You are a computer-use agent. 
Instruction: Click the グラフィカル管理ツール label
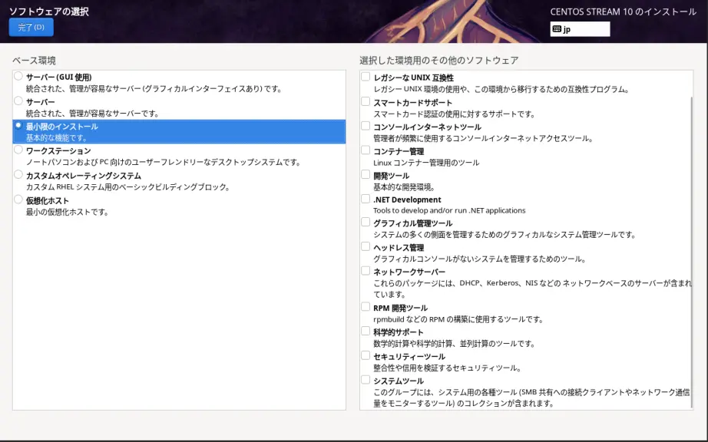tap(412, 223)
